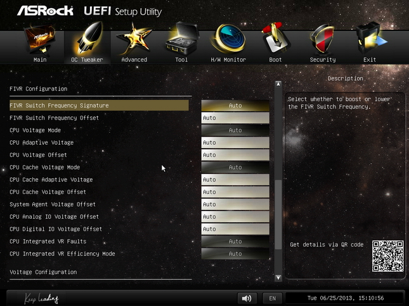
Task: Select the CPU Integrated VR Efficiency Mode label
Action: [x=62, y=254]
